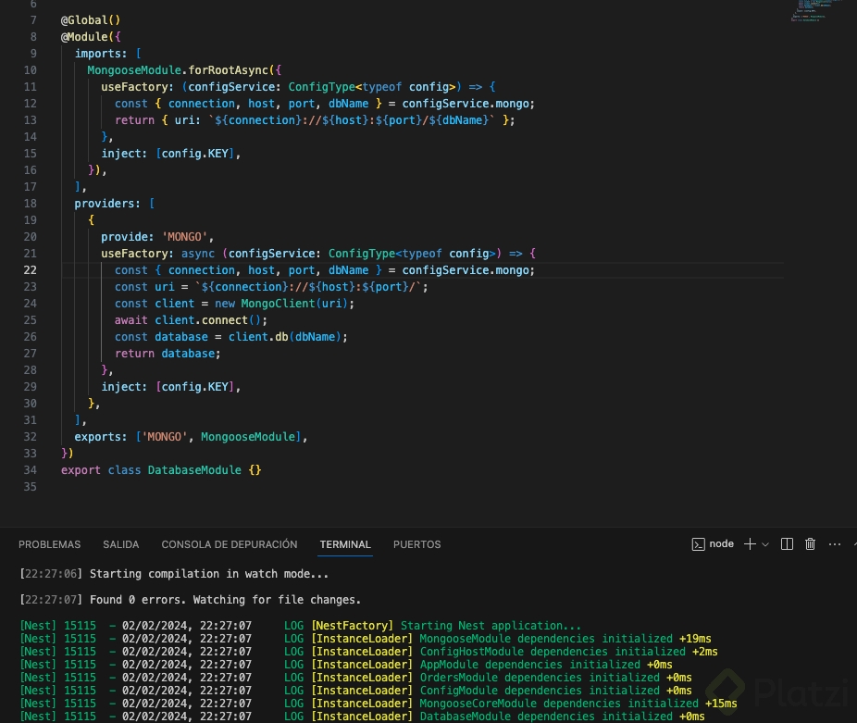Open the terminal launch profile dropdown chevron

pos(765,544)
